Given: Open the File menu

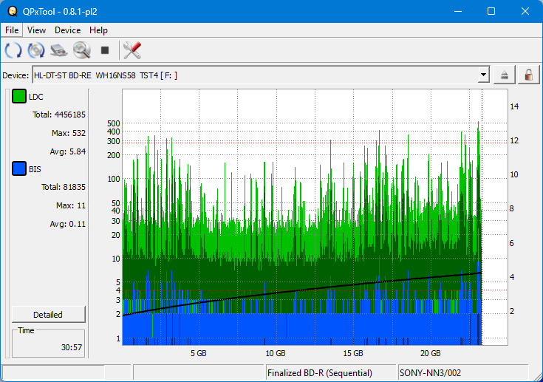Looking at the screenshot, I should point(12,30).
